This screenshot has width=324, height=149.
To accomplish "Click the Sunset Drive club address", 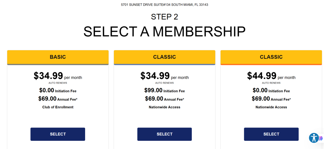I will [164, 5].
